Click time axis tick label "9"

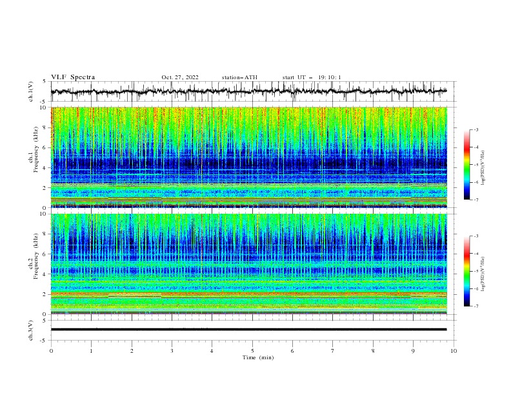[x=413, y=351]
